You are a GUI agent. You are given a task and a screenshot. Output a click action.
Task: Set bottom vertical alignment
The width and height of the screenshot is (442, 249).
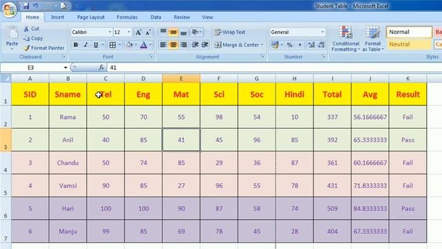click(184, 33)
